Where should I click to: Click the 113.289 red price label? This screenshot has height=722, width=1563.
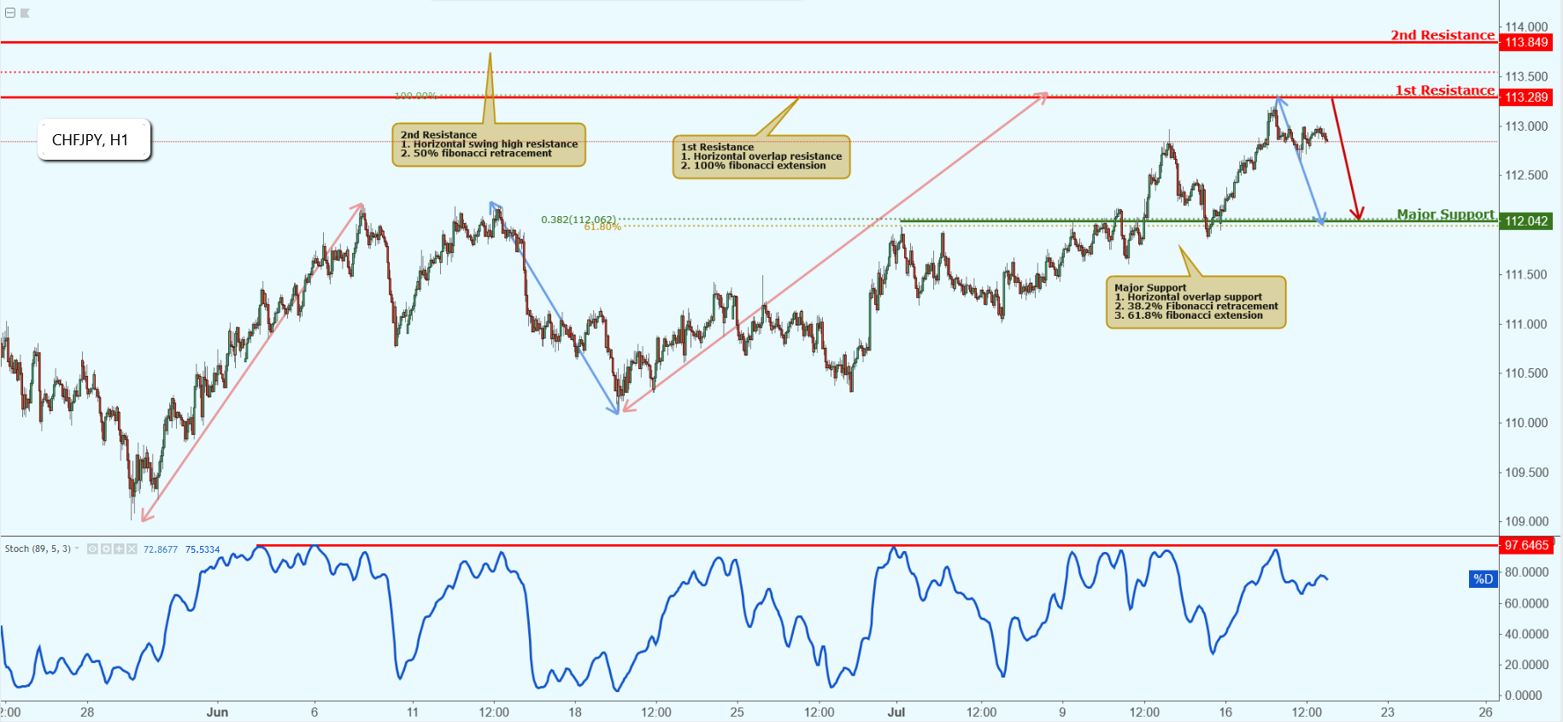tap(1526, 97)
